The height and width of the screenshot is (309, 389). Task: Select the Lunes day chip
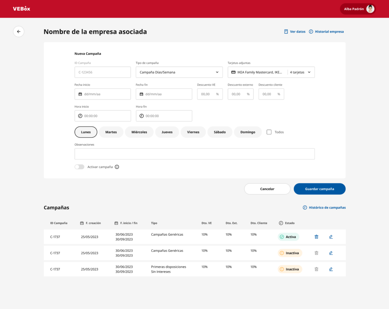click(x=86, y=132)
